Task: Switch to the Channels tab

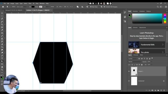Action: tap(136, 55)
